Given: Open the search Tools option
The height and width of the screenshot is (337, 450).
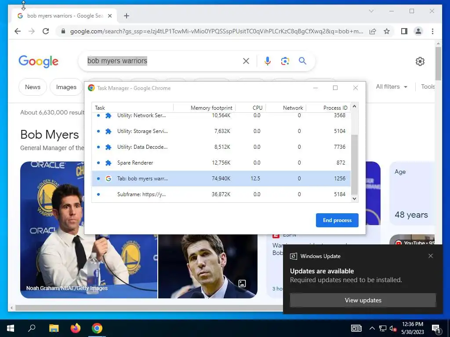Looking at the screenshot, I should (428, 86).
